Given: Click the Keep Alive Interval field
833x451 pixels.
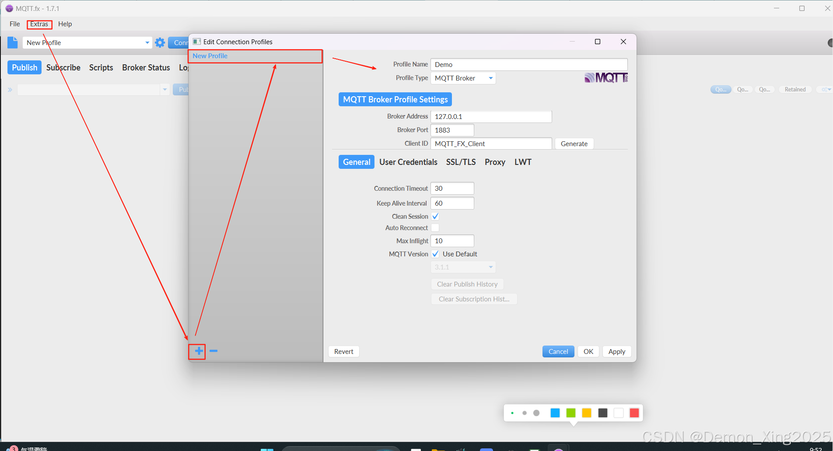Looking at the screenshot, I should 452,203.
